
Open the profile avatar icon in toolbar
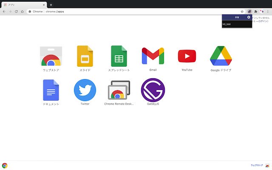point(262,11)
